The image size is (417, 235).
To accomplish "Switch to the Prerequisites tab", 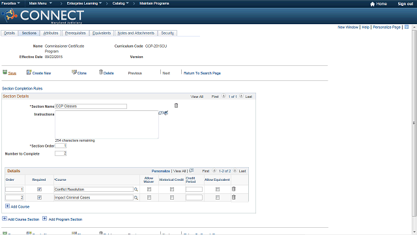I will coord(76,33).
